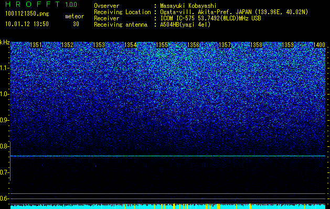Click the 0.9 frequency axis label
Image resolution: width=330 pixels, height=209 pixels.
click(4, 120)
